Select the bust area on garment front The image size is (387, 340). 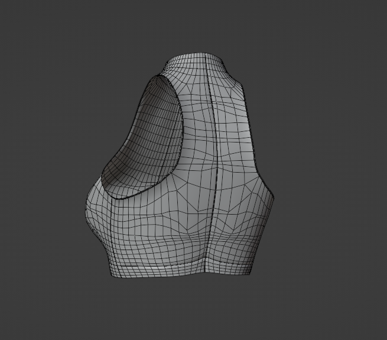tap(95, 212)
